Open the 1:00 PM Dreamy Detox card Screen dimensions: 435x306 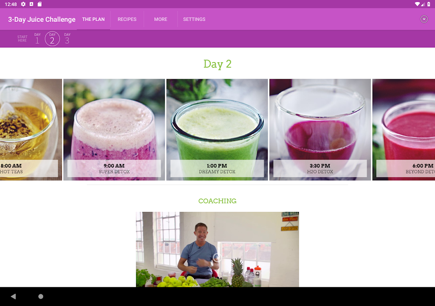point(217,130)
